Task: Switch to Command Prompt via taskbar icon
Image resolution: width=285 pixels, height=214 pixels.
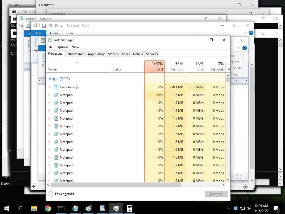Action: pos(61,208)
